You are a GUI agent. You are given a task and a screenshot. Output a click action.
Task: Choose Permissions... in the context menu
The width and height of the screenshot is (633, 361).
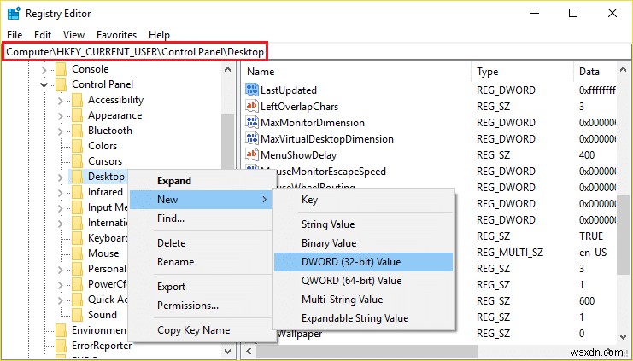pyautogui.click(x=201, y=306)
